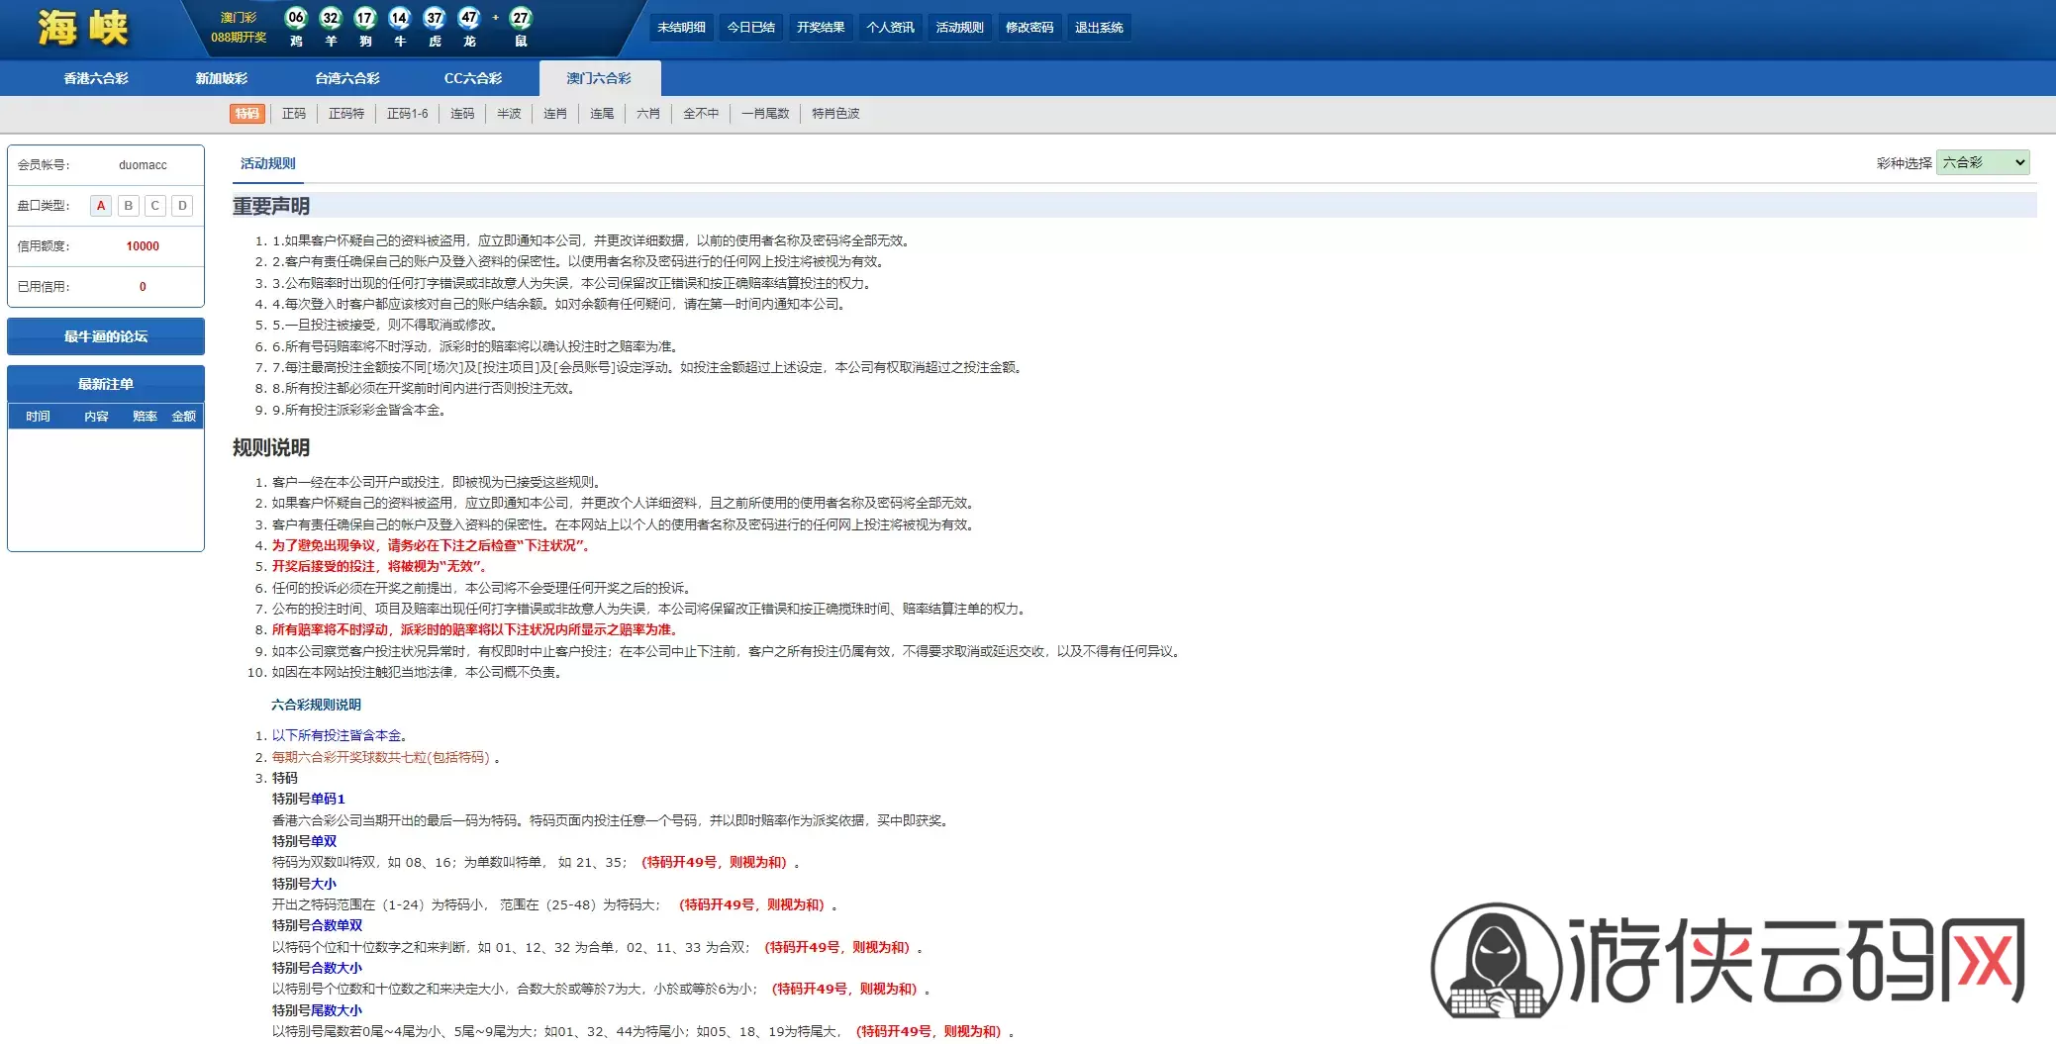Click lottery ball number 37
Viewport: 2056px width, 1044px height.
(x=435, y=18)
